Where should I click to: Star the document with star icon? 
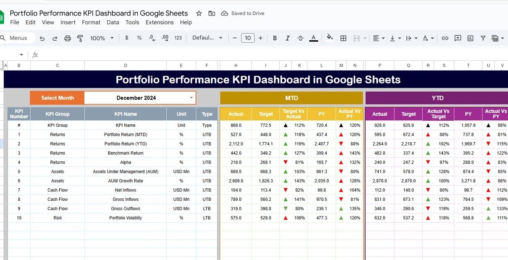(199, 13)
